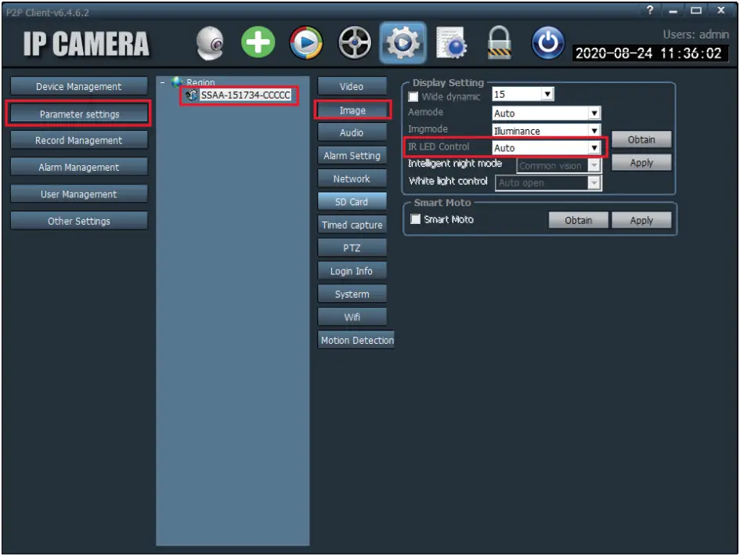Open User Management section
Screen dimensions: 740x556
click(79, 194)
